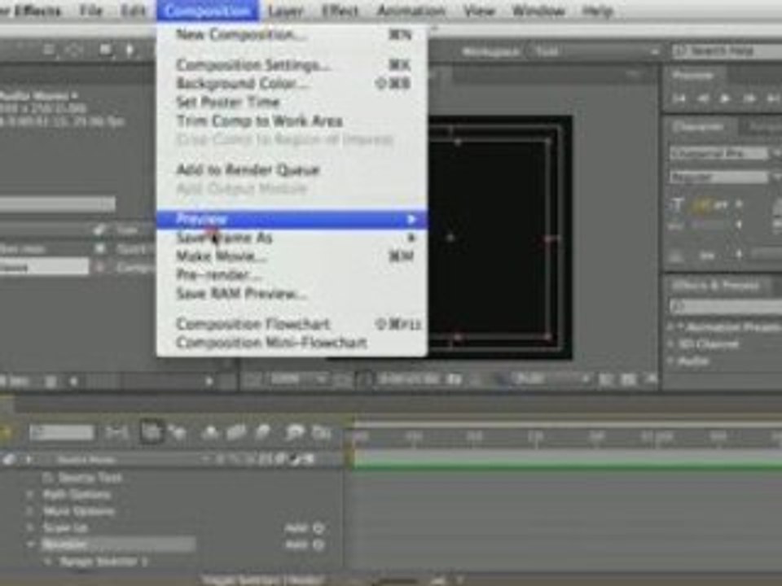Open Workspace dropdown
Image resolution: width=782 pixels, height=586 pixels.
click(596, 51)
